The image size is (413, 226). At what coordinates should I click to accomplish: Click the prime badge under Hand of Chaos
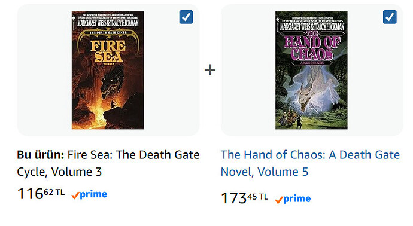point(293,199)
